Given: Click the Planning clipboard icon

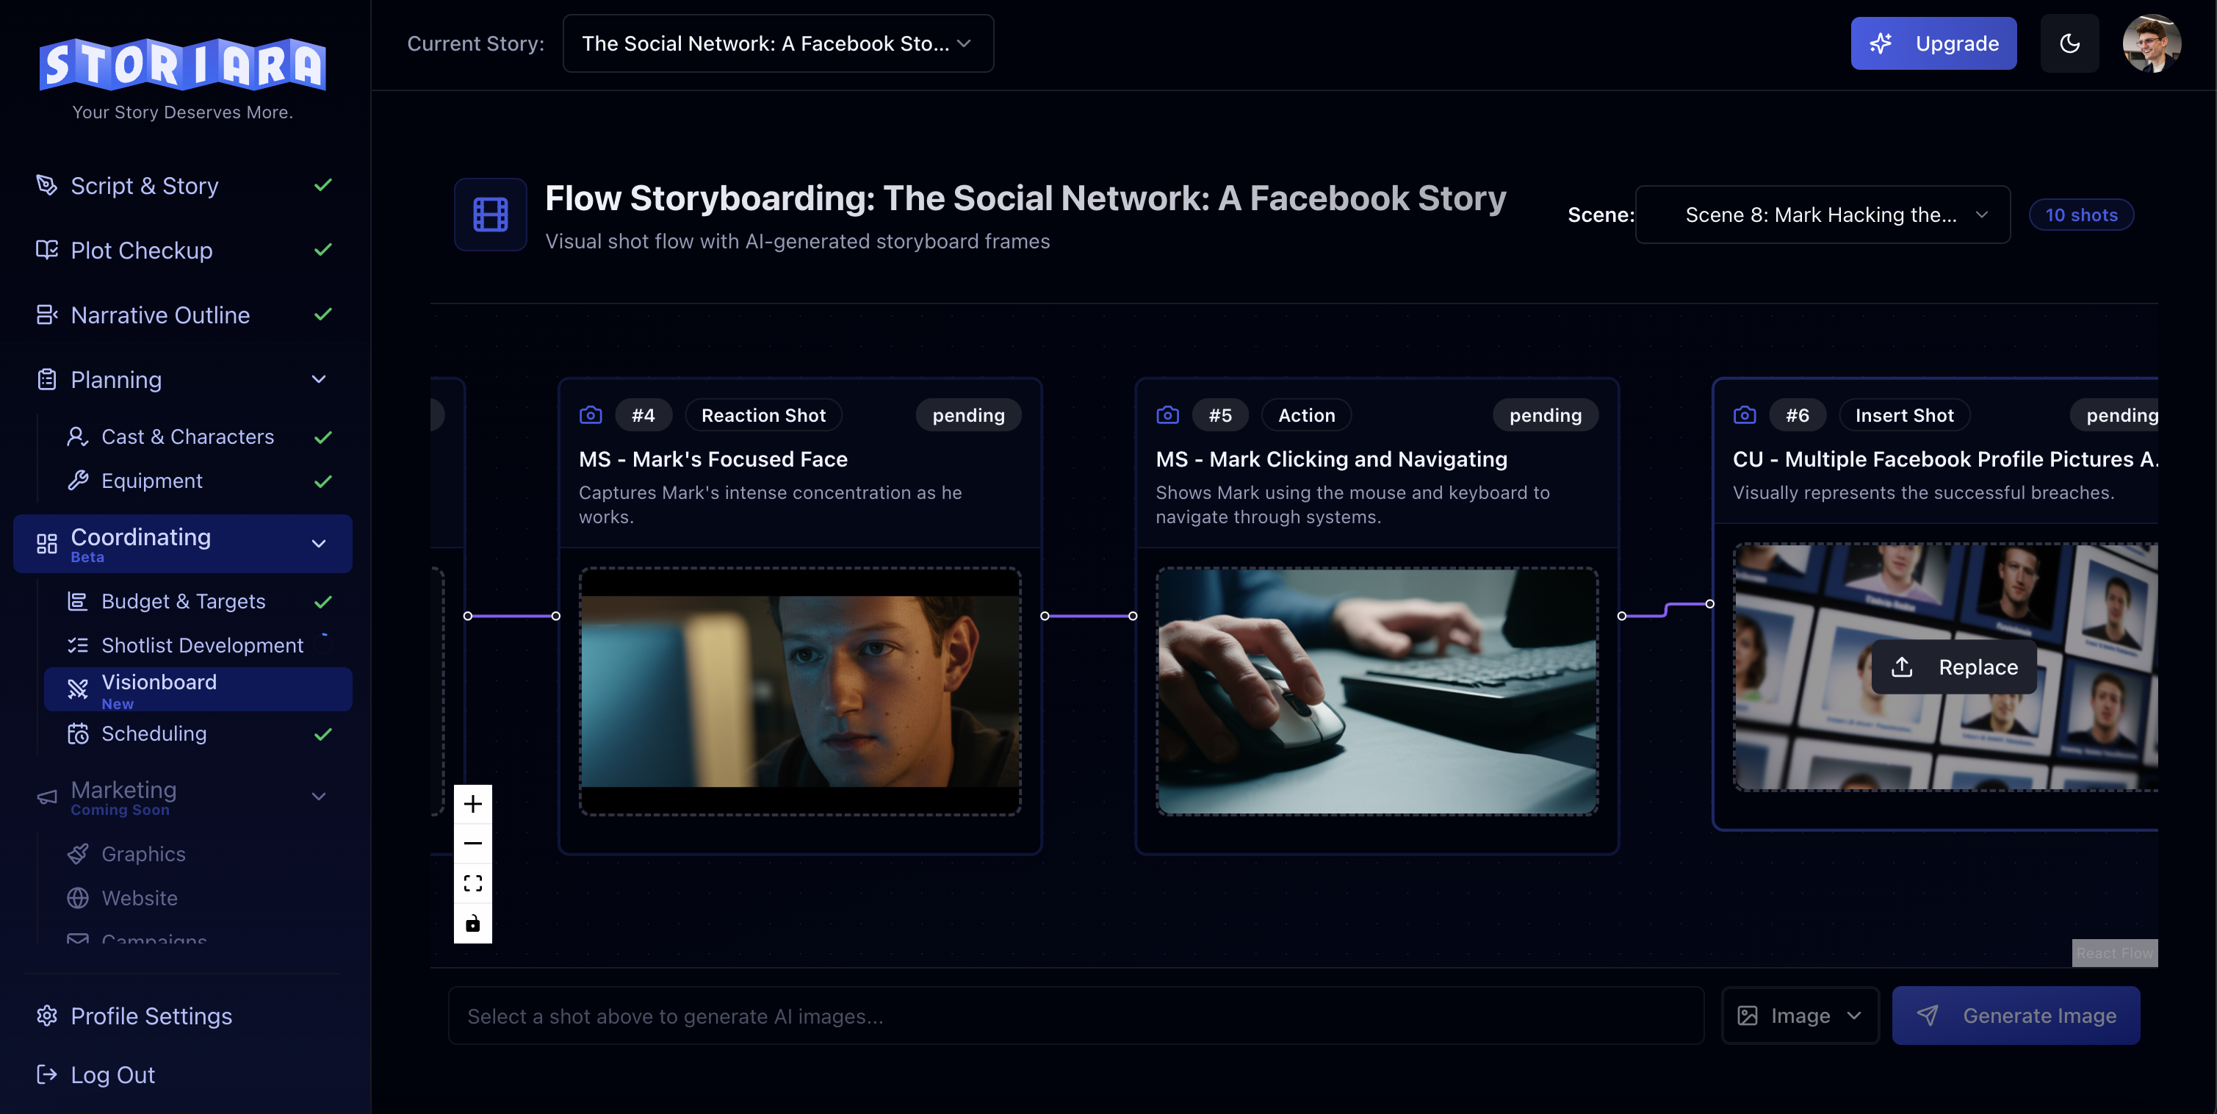Looking at the screenshot, I should coord(46,378).
